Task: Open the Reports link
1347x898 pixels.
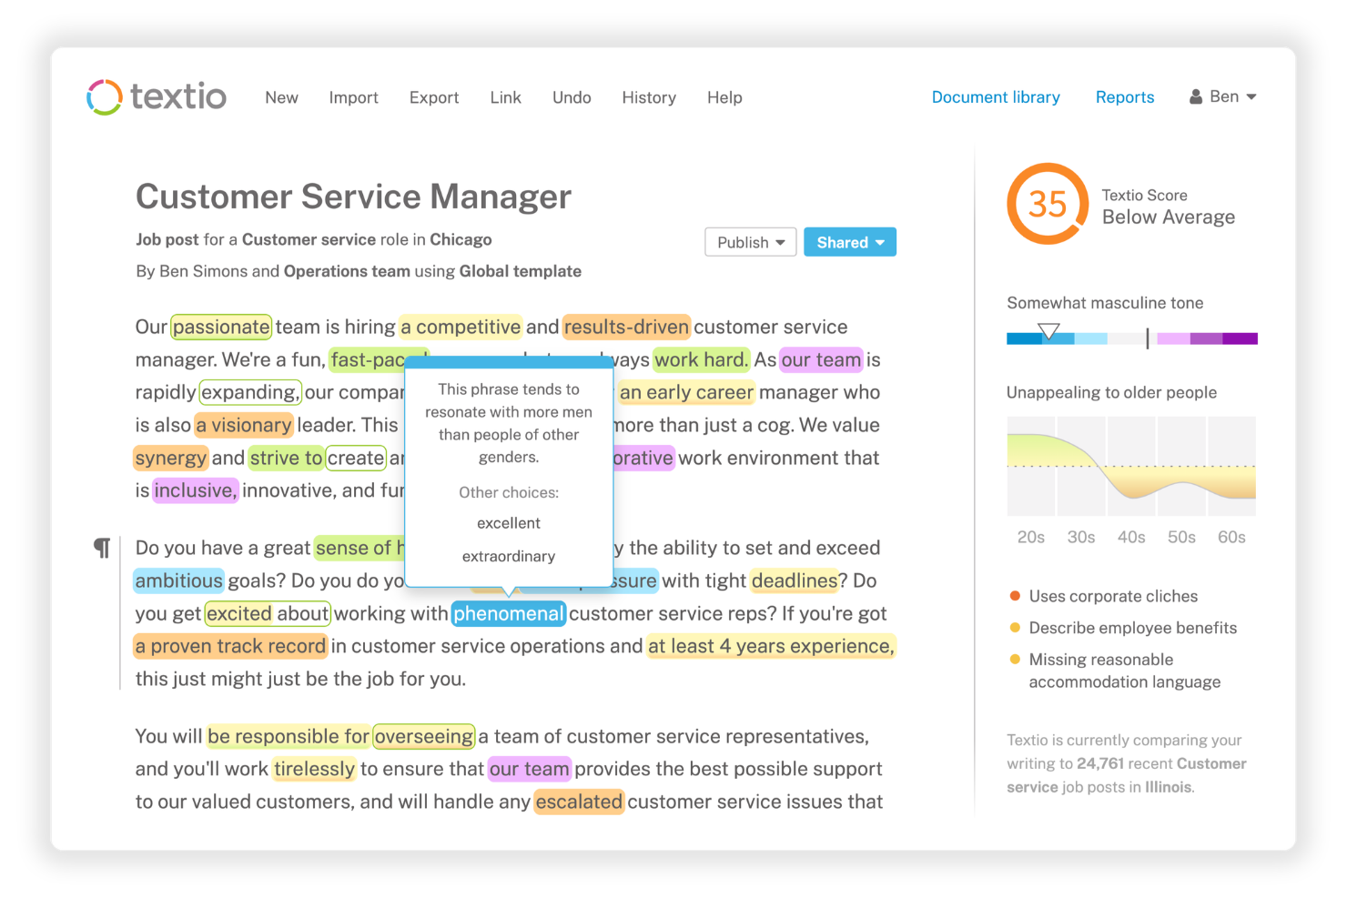Action: click(x=1125, y=97)
